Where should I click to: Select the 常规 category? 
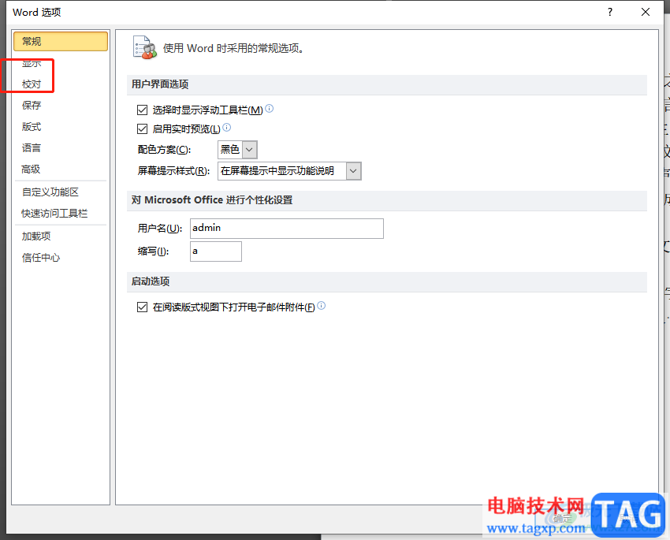(61, 42)
